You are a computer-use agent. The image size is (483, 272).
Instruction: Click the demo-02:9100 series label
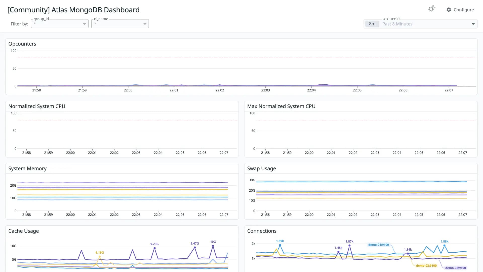coord(455,268)
